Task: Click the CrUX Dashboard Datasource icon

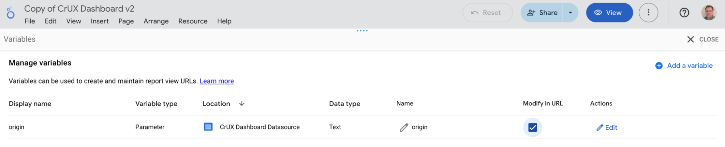Action: pos(208,127)
